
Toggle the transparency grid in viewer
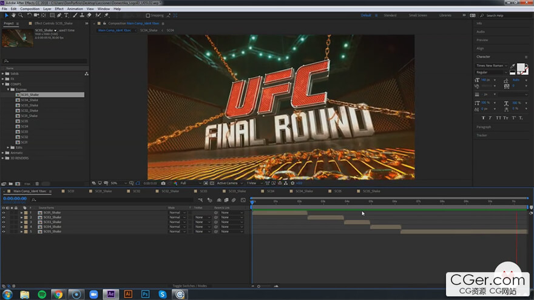[212, 183]
